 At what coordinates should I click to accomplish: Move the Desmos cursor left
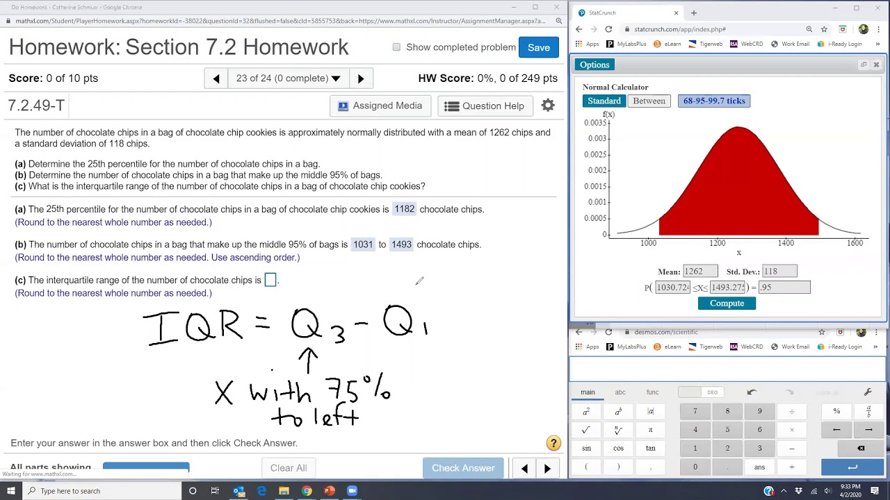coord(836,430)
